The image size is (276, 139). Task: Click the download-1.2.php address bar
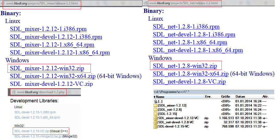(x=41, y=92)
